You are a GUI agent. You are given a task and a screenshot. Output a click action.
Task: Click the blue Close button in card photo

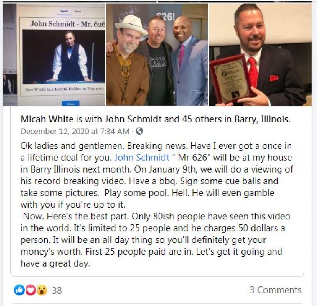[x=70, y=104]
